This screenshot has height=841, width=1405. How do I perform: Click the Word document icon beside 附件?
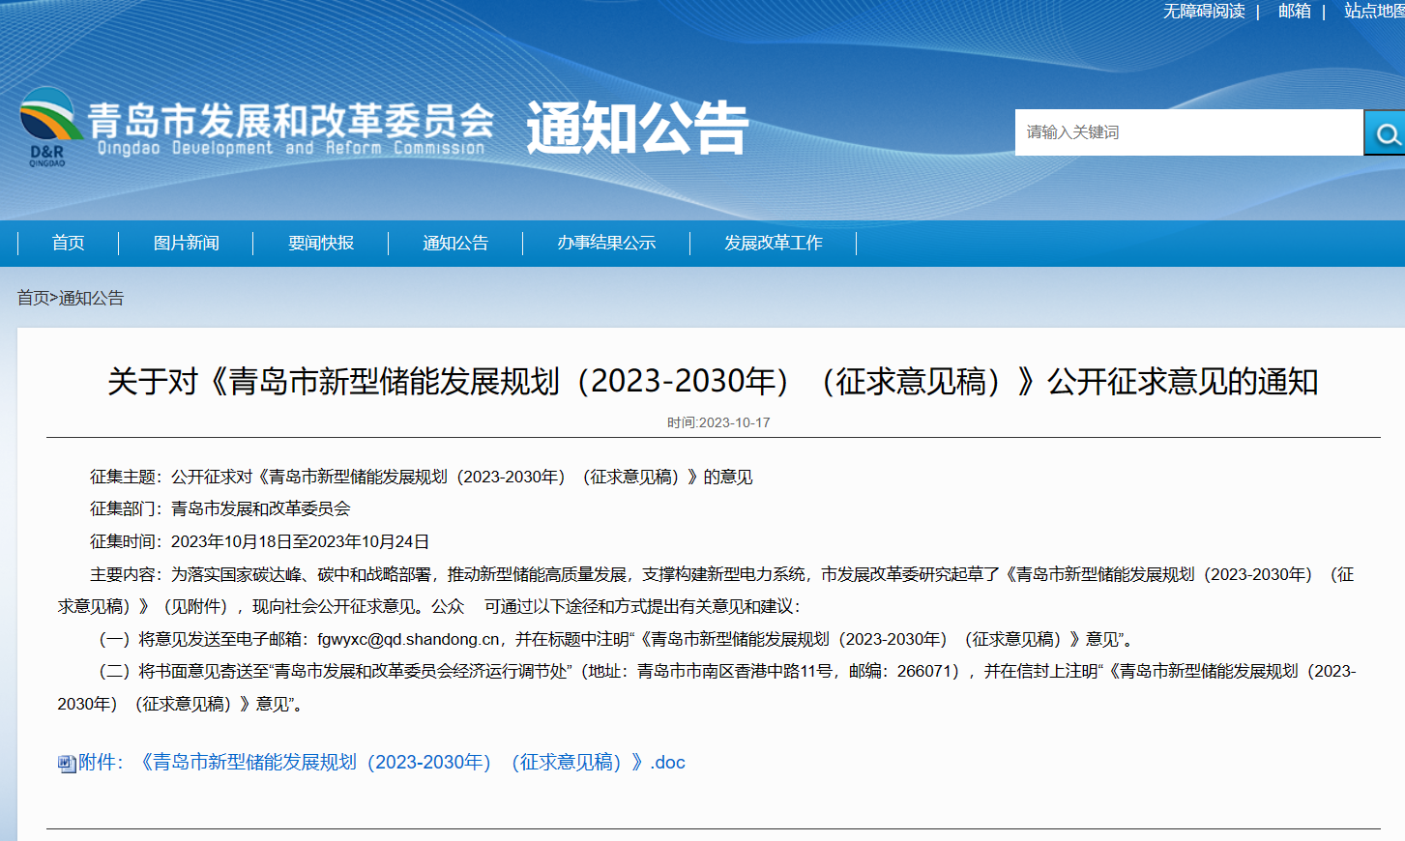[x=67, y=764]
